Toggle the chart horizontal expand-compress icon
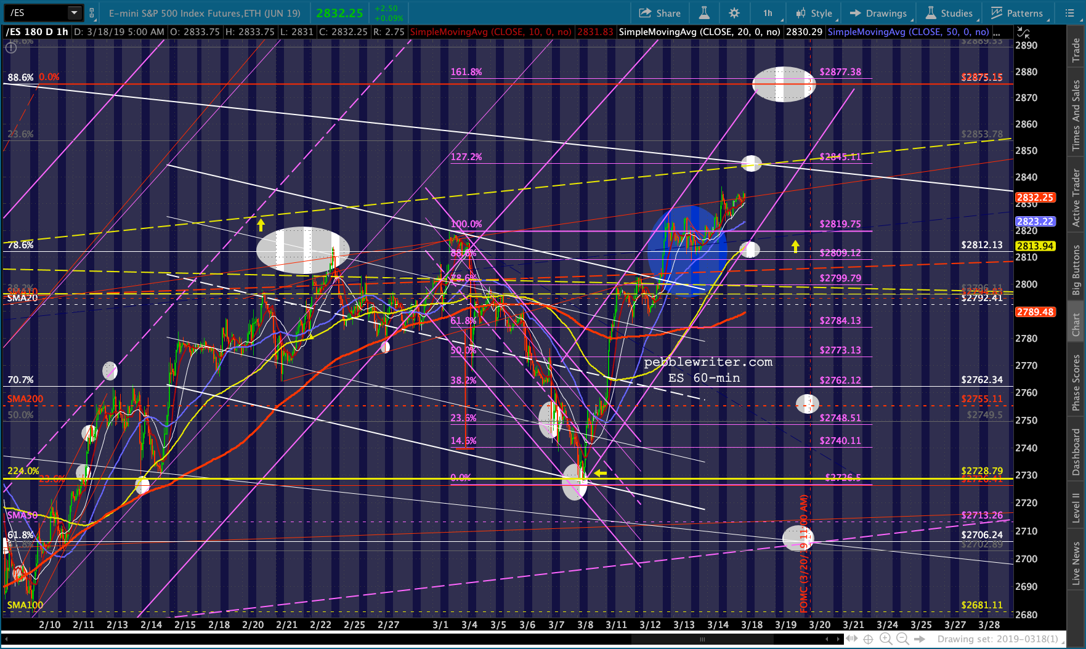This screenshot has height=649, width=1086. coord(851,639)
